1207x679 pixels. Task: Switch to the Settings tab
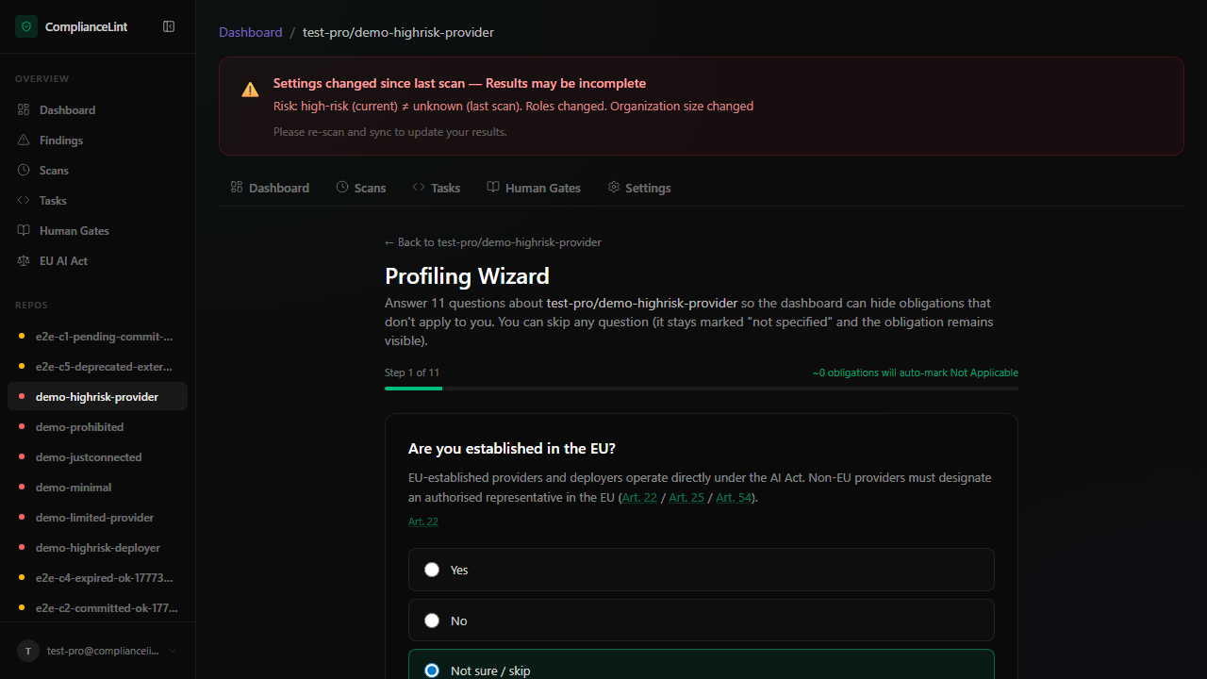(x=639, y=188)
